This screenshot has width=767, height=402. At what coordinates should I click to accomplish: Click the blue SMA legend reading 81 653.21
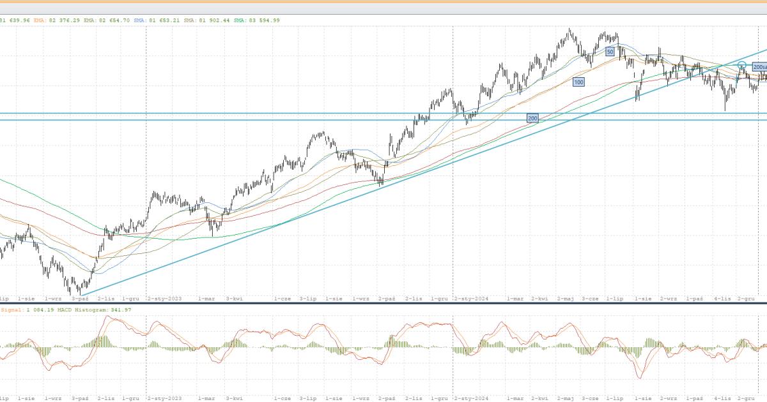tap(157, 20)
